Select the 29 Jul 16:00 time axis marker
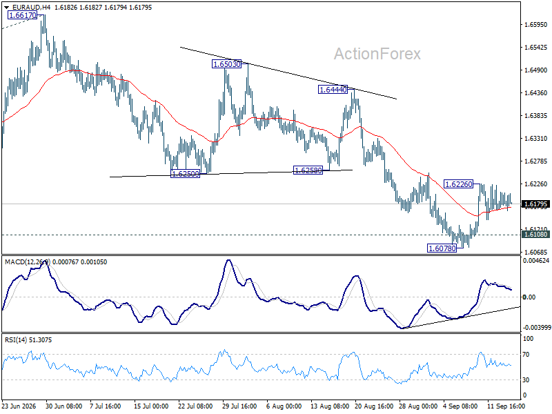552x414 pixels. pos(239,406)
